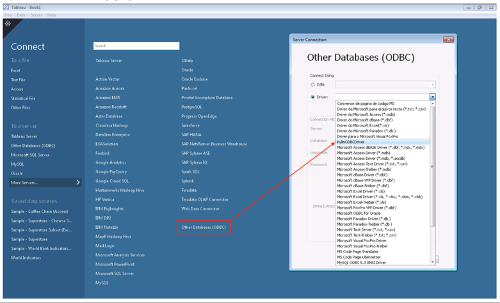Choose PostgreSQL connector
Image resolution: width=500 pixels, height=303 pixels.
[x=191, y=107]
